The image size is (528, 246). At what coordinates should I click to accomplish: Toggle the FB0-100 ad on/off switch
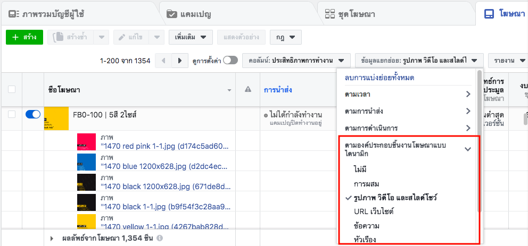33,114
